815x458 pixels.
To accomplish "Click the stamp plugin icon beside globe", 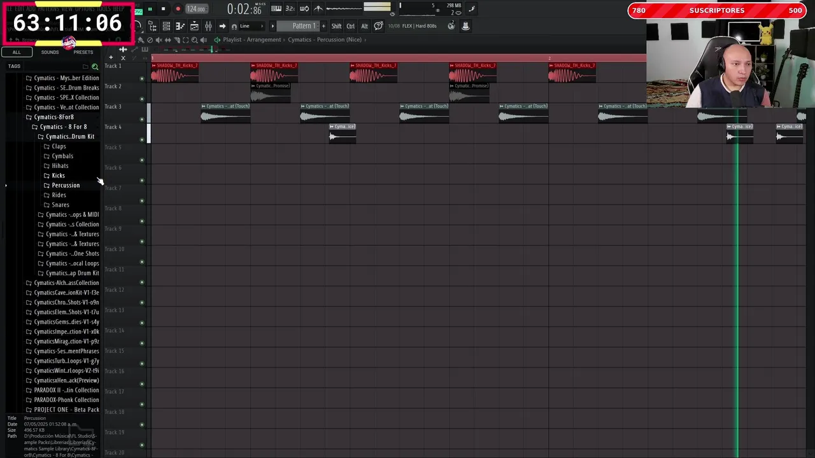I will click(x=465, y=25).
